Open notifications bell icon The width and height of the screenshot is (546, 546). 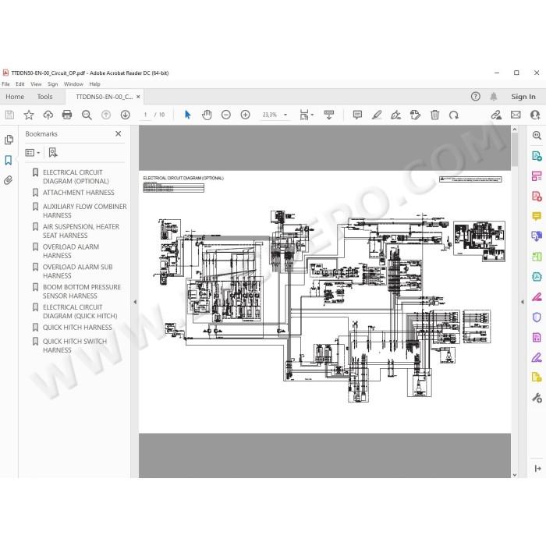click(494, 97)
